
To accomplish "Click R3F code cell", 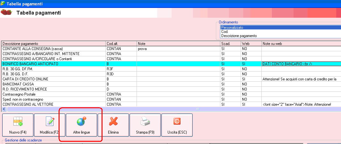I will click(121, 69).
